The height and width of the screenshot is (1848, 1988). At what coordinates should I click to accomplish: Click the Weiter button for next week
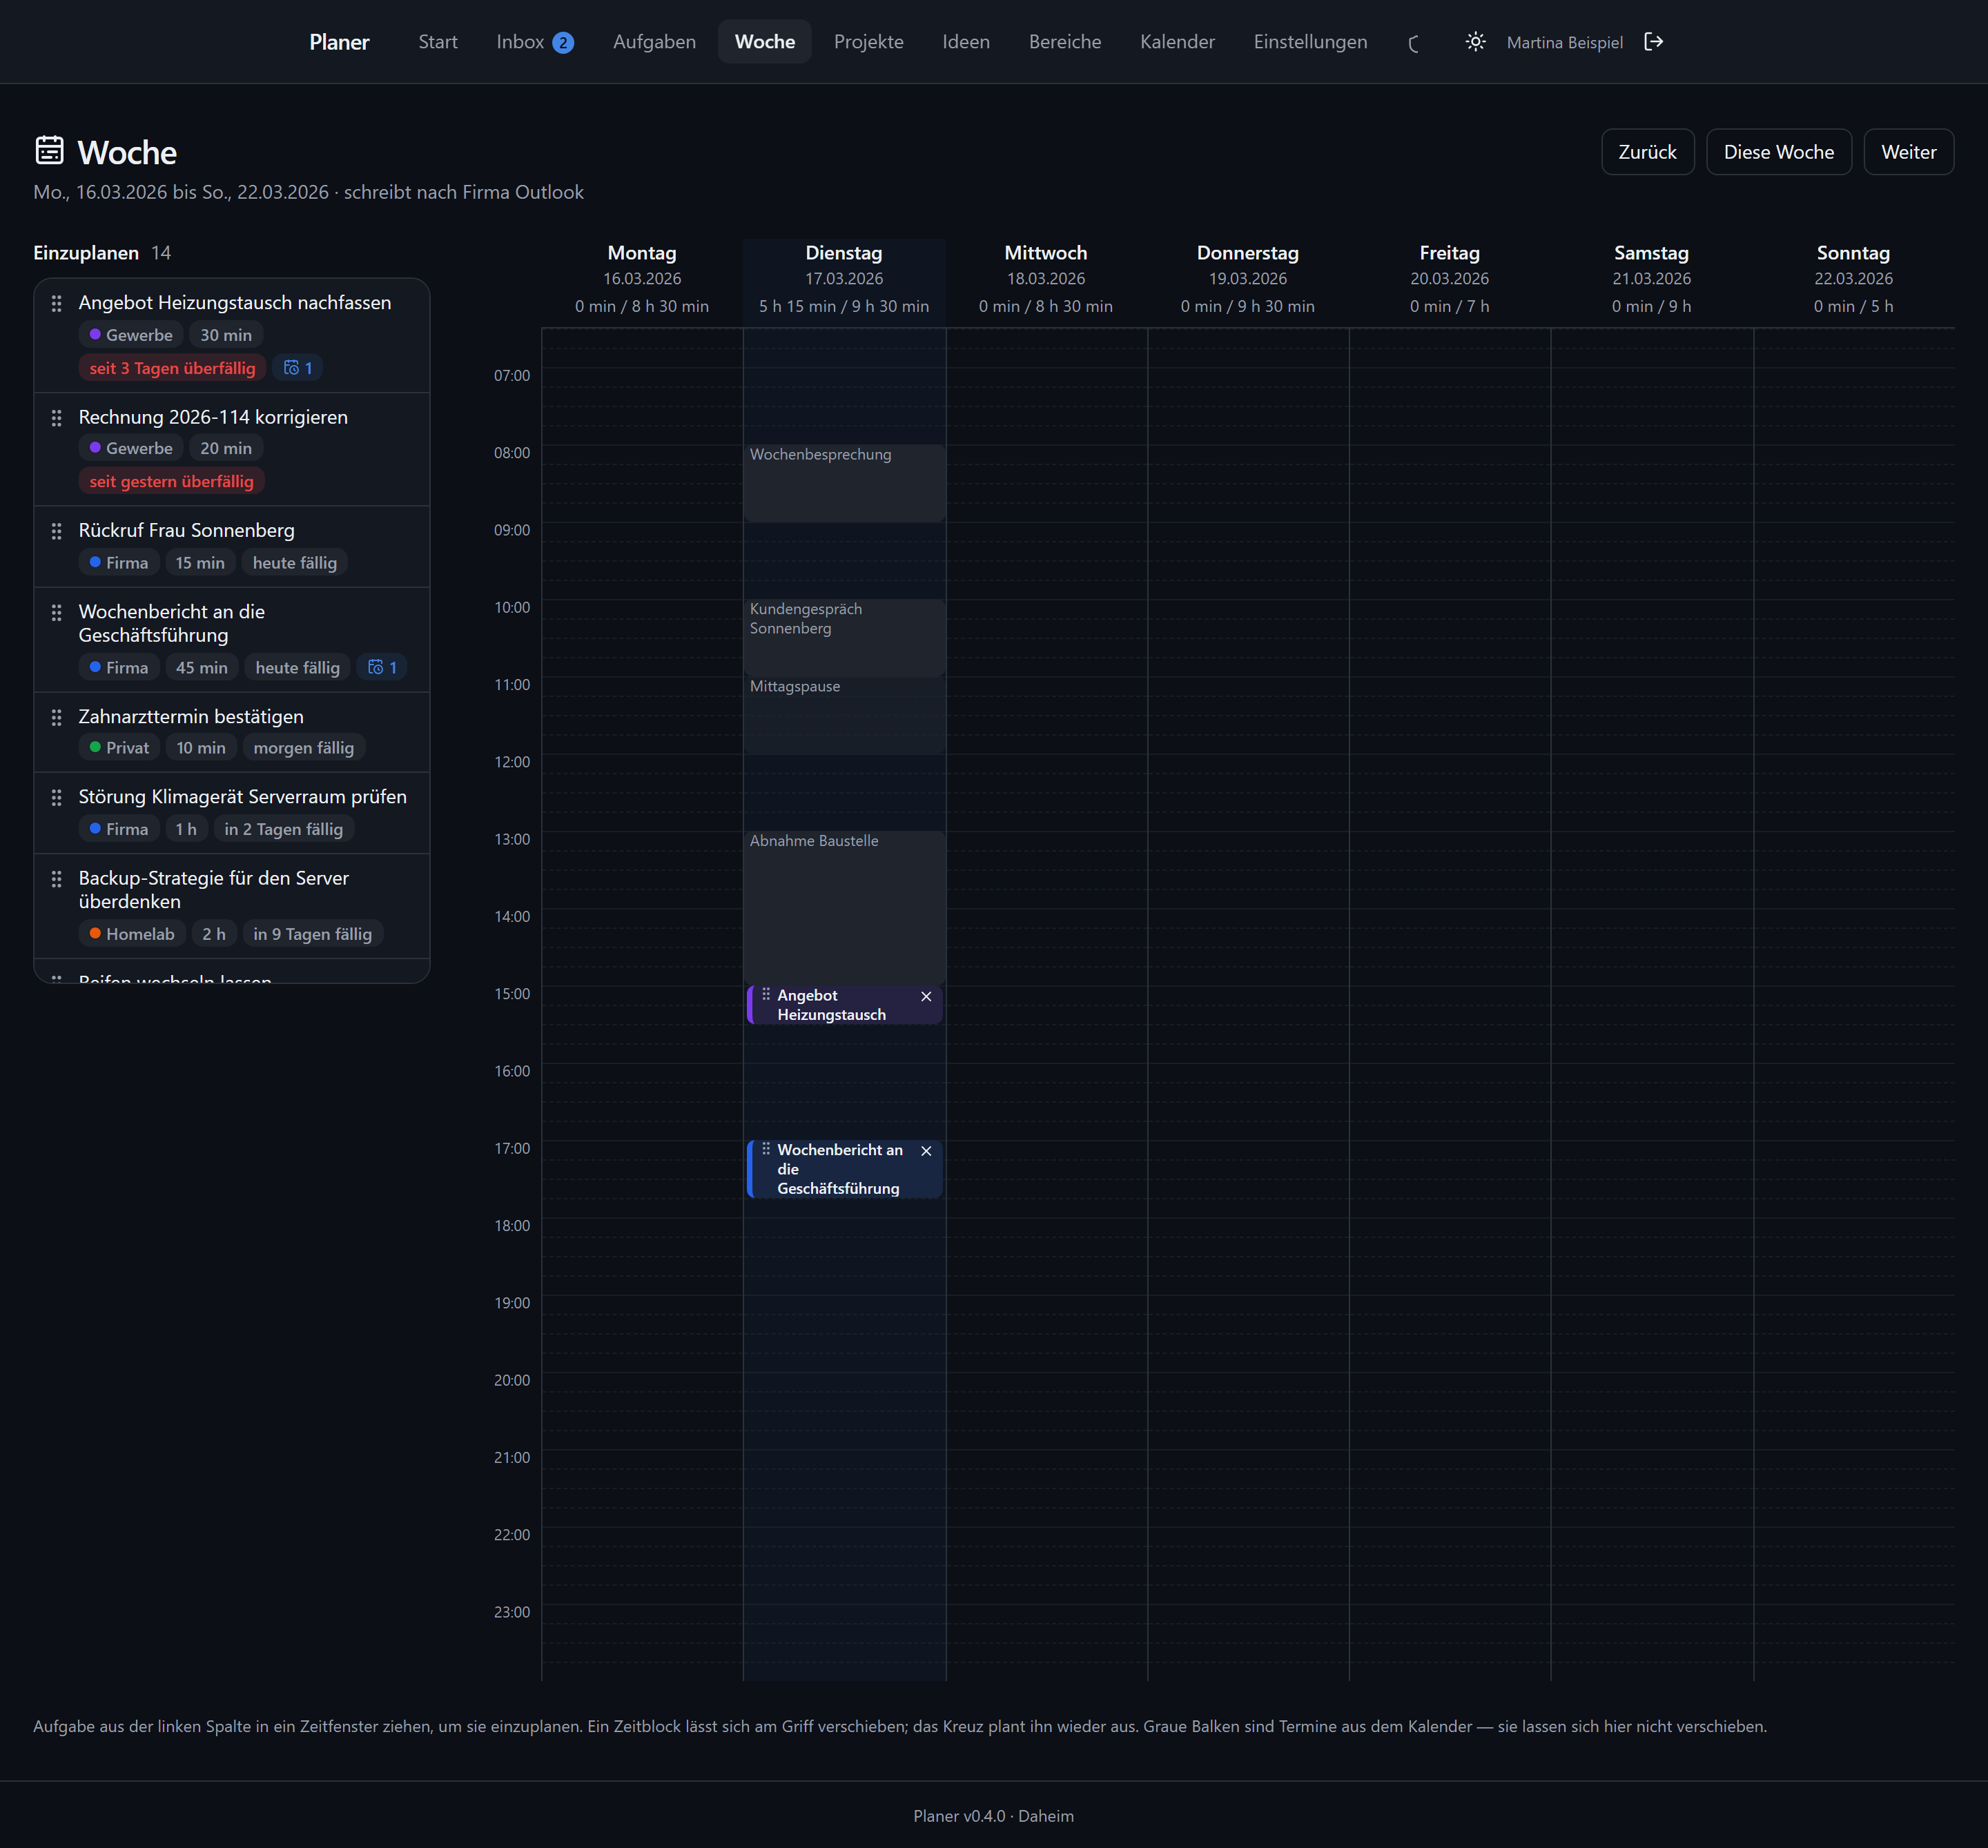(x=1908, y=152)
